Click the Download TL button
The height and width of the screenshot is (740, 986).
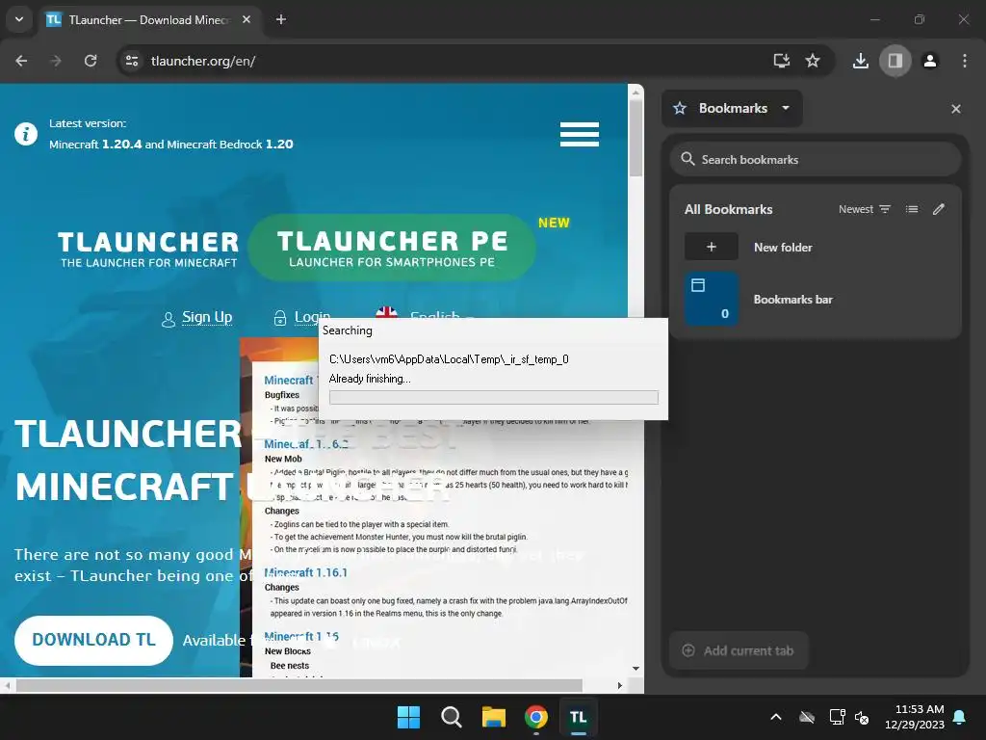[93, 640]
